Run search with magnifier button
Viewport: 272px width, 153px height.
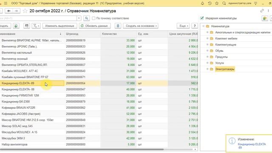click(x=86, y=18)
